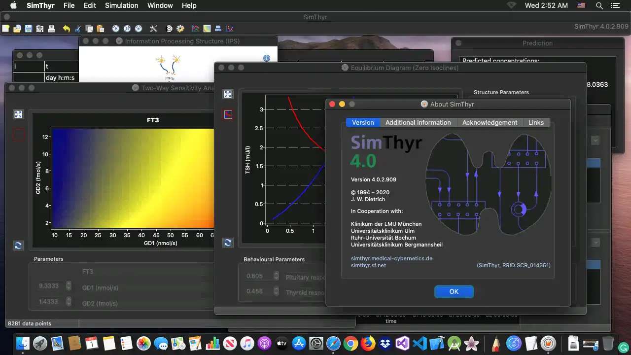The width and height of the screenshot is (631, 355).
Task: Click the New file icon in SimThyr toolbar
Action: 6,29
